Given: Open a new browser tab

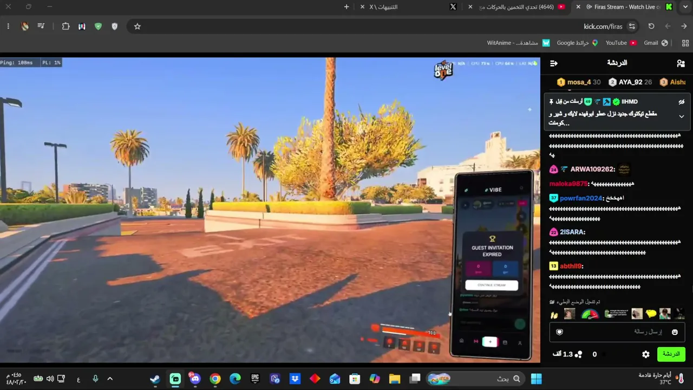Looking at the screenshot, I should [x=346, y=7].
